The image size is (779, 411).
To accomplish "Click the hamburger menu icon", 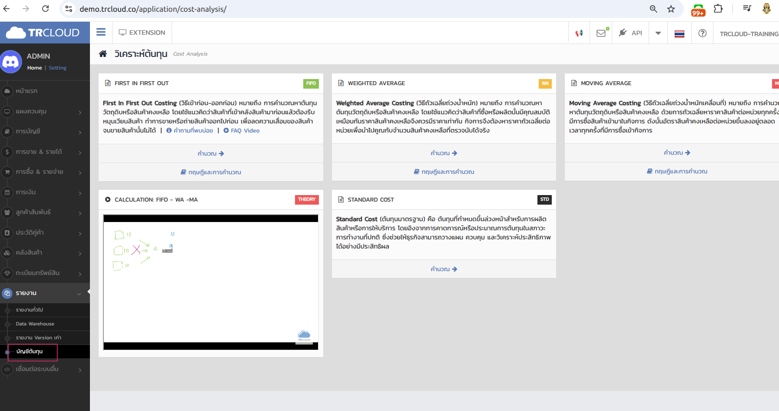I will point(101,32).
